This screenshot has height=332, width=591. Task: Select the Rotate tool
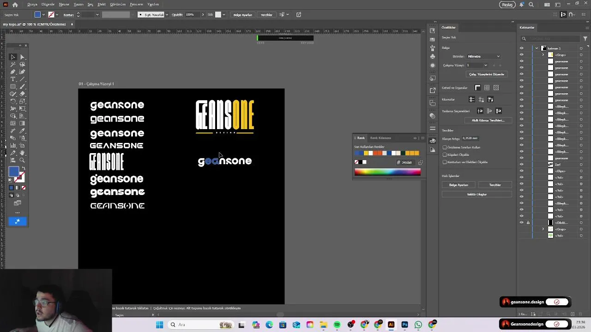pyautogui.click(x=13, y=101)
